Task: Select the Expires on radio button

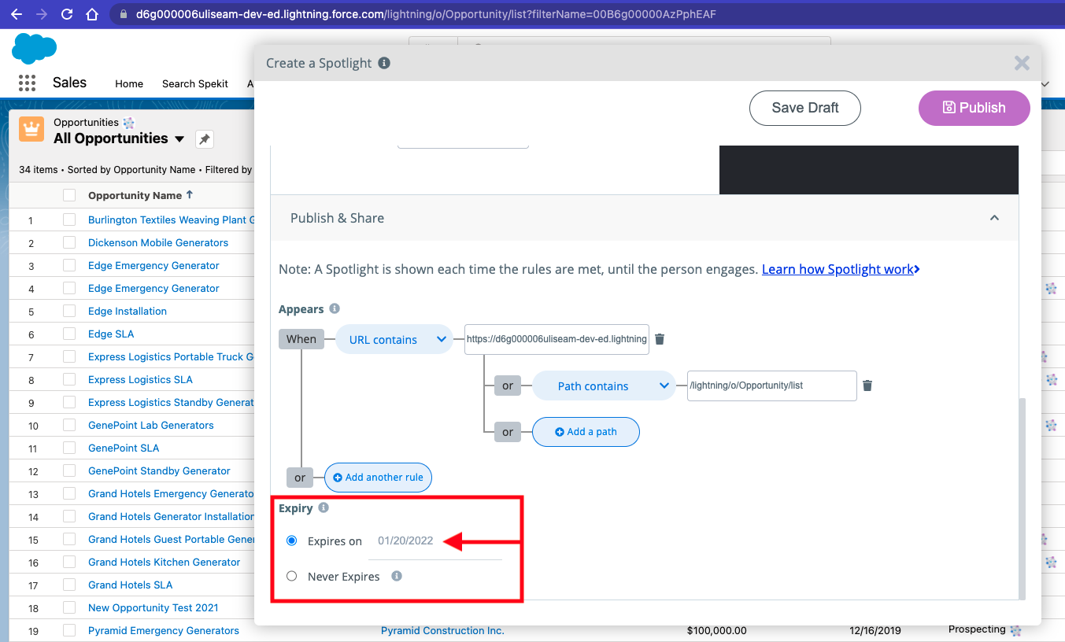Action: [x=292, y=541]
